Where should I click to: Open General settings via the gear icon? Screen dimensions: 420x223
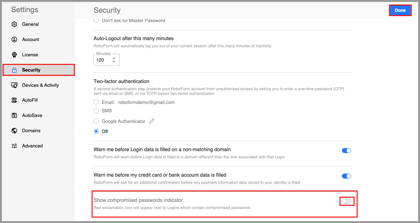pyautogui.click(x=14, y=24)
